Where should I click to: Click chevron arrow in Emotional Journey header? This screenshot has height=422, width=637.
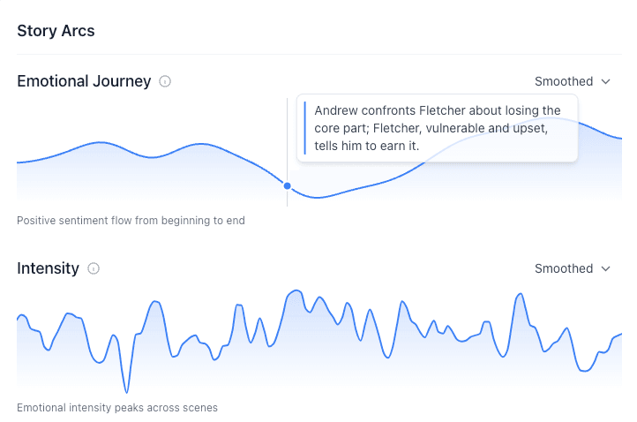point(606,81)
